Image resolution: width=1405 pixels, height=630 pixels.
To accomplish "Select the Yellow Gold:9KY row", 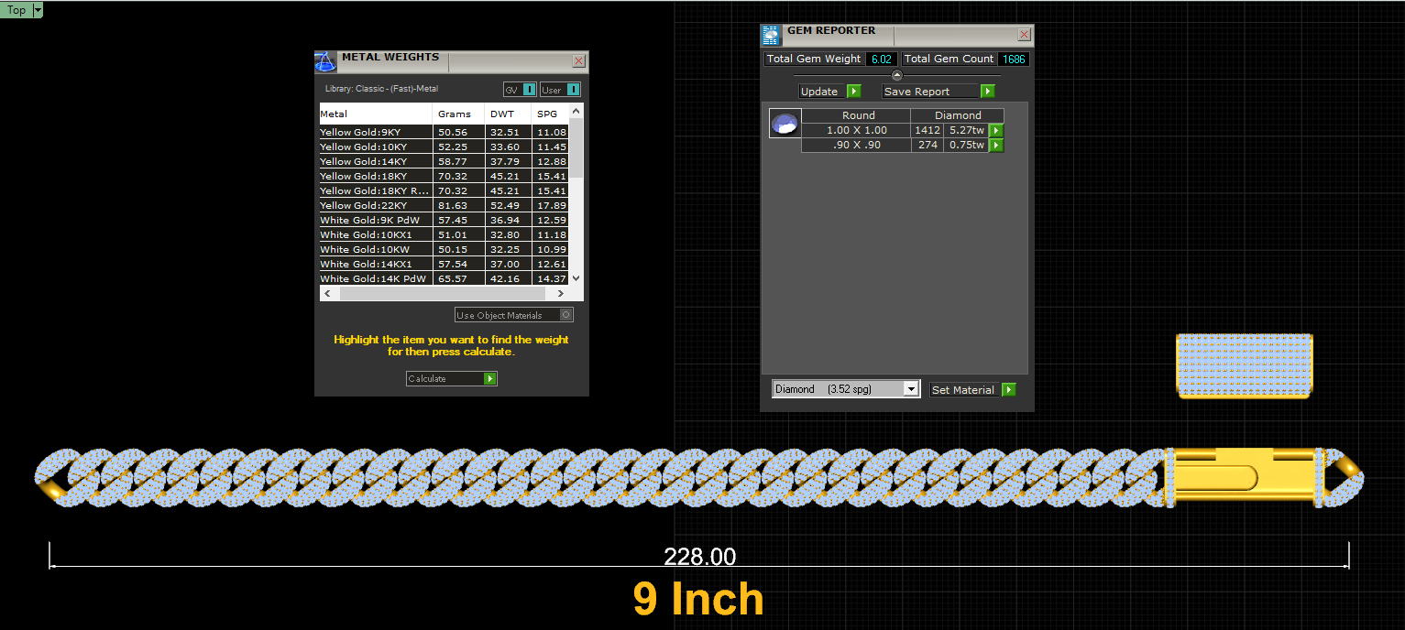I will (x=444, y=132).
